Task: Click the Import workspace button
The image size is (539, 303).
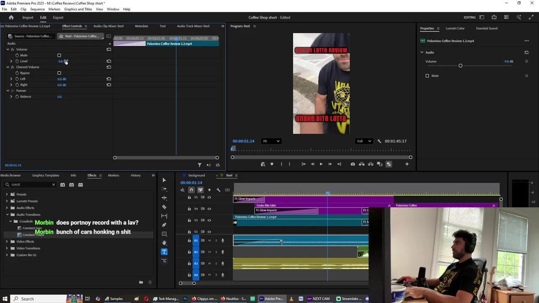Action: [x=28, y=17]
